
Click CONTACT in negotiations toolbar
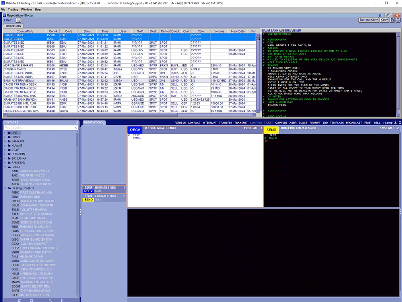point(194,123)
